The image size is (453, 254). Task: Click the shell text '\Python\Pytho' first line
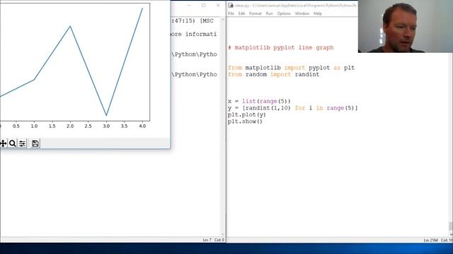pyautogui.click(x=194, y=54)
